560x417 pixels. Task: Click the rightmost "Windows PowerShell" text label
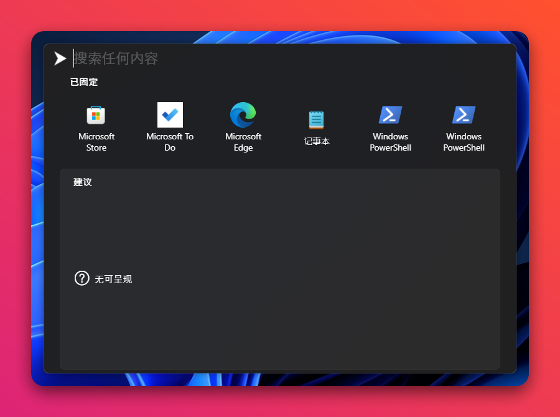pyautogui.click(x=464, y=142)
